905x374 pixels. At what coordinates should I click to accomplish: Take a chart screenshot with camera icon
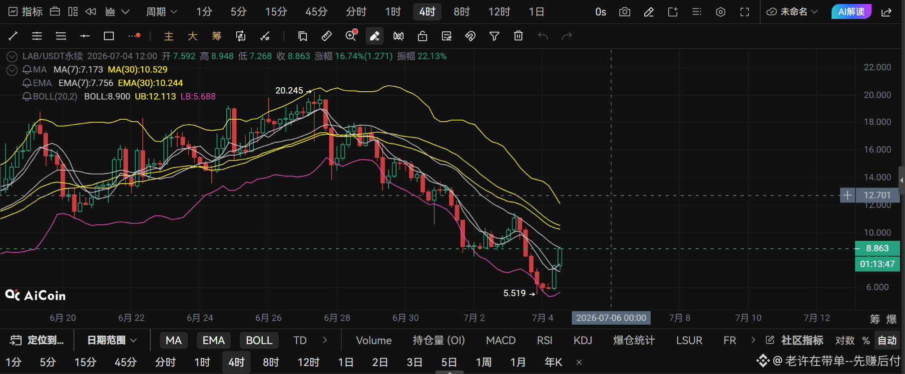pyautogui.click(x=625, y=12)
